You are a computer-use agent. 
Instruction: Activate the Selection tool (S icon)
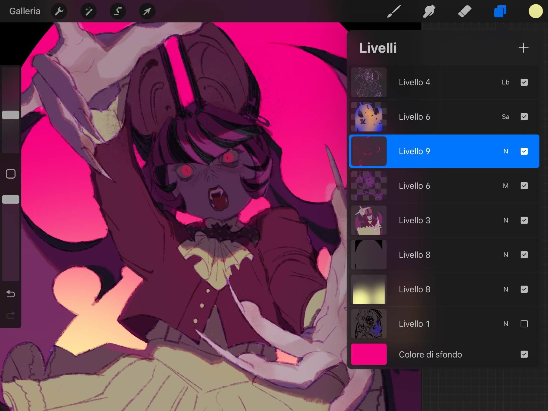tap(118, 11)
